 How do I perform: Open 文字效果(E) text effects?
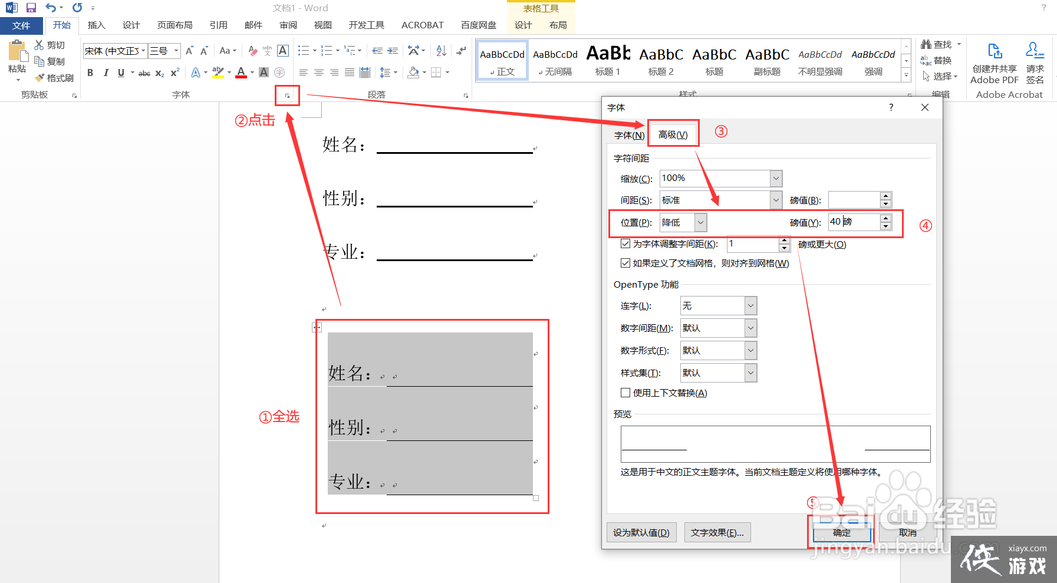pyautogui.click(x=717, y=533)
